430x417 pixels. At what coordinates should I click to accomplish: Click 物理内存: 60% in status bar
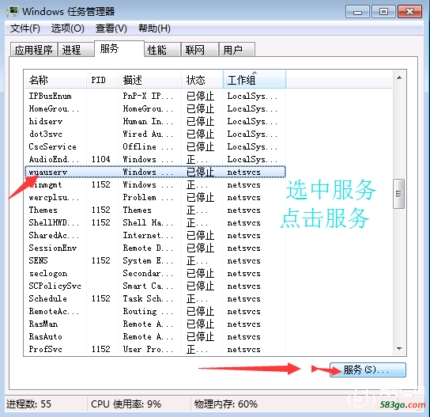click(226, 404)
